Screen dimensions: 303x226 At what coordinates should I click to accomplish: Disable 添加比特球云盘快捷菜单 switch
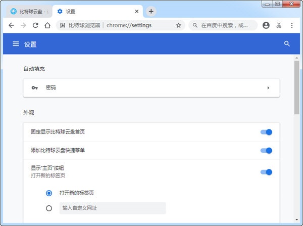pos(266,151)
